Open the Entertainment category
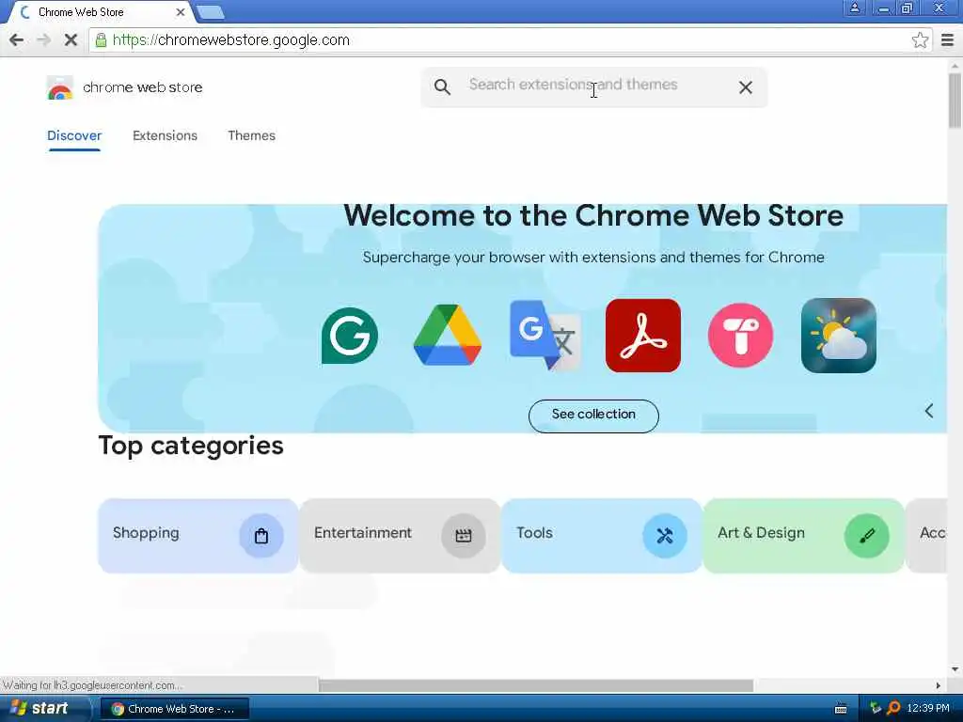The width and height of the screenshot is (963, 722). point(400,535)
